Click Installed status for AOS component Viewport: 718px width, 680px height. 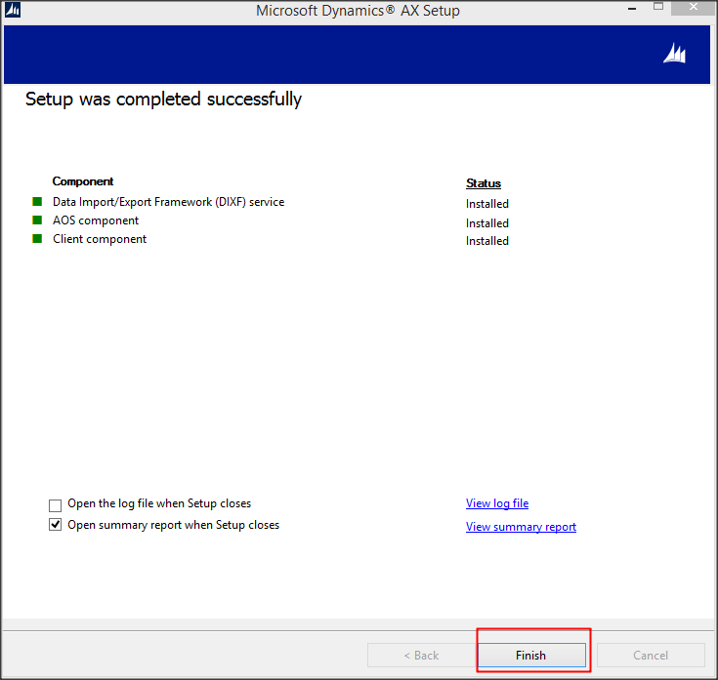[x=487, y=223]
